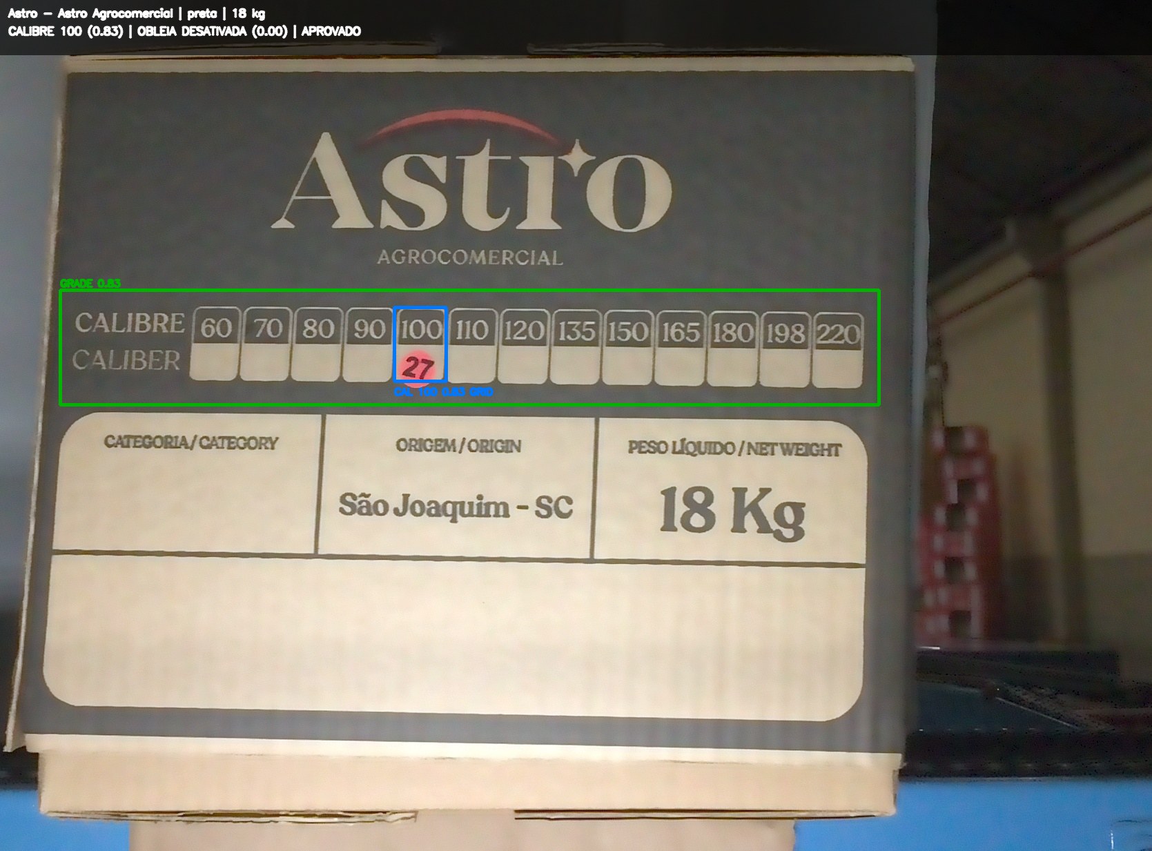The image size is (1152, 851).
Task: Click the caliber number 60 on the box
Action: tap(216, 327)
